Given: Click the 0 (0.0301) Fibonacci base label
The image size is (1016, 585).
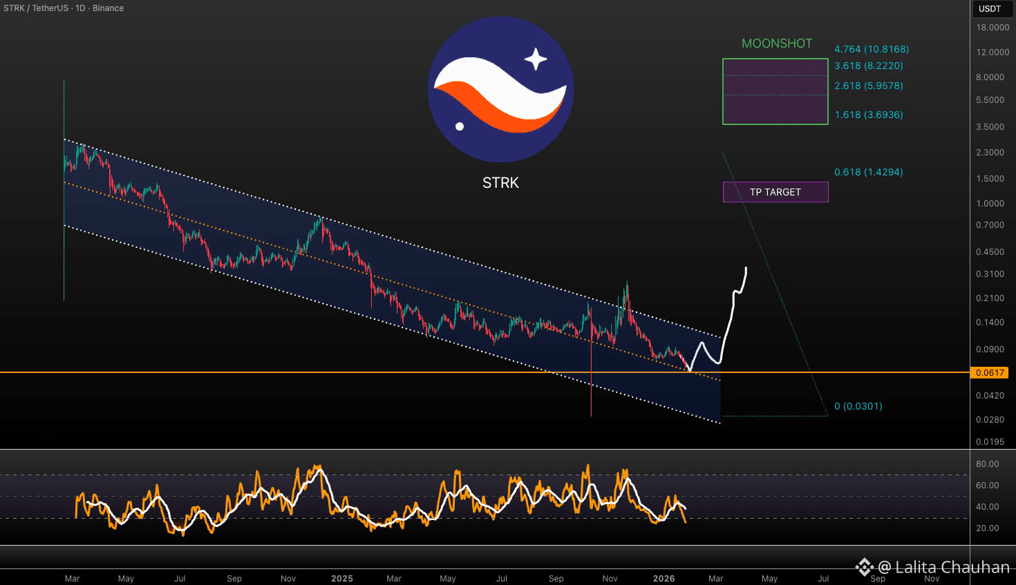Looking at the screenshot, I should coord(858,406).
